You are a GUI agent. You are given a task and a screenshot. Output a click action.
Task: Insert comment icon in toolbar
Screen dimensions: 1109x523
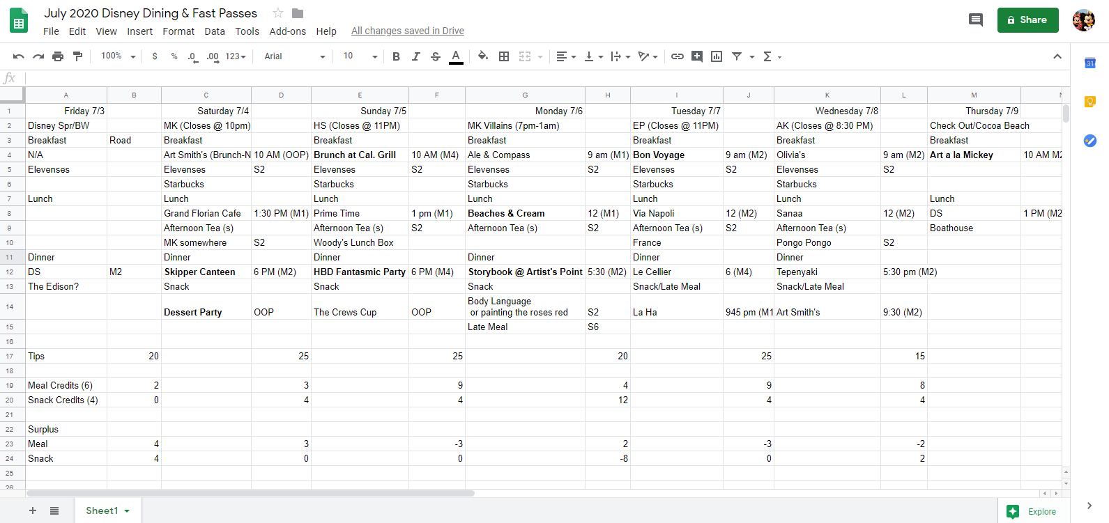[x=697, y=56]
